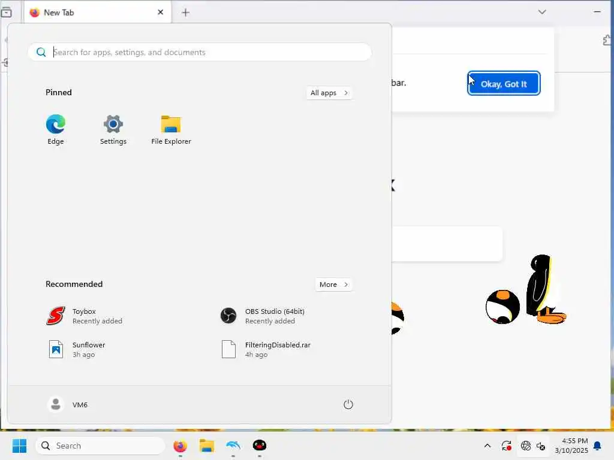Open Firefox View icon beside tabs
The image size is (614, 460).
tap(6, 13)
